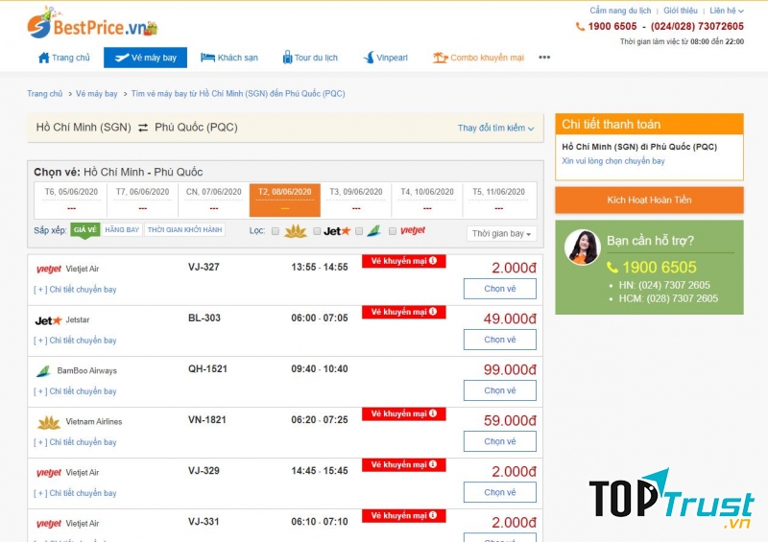Click the support agent avatar photo

point(582,247)
